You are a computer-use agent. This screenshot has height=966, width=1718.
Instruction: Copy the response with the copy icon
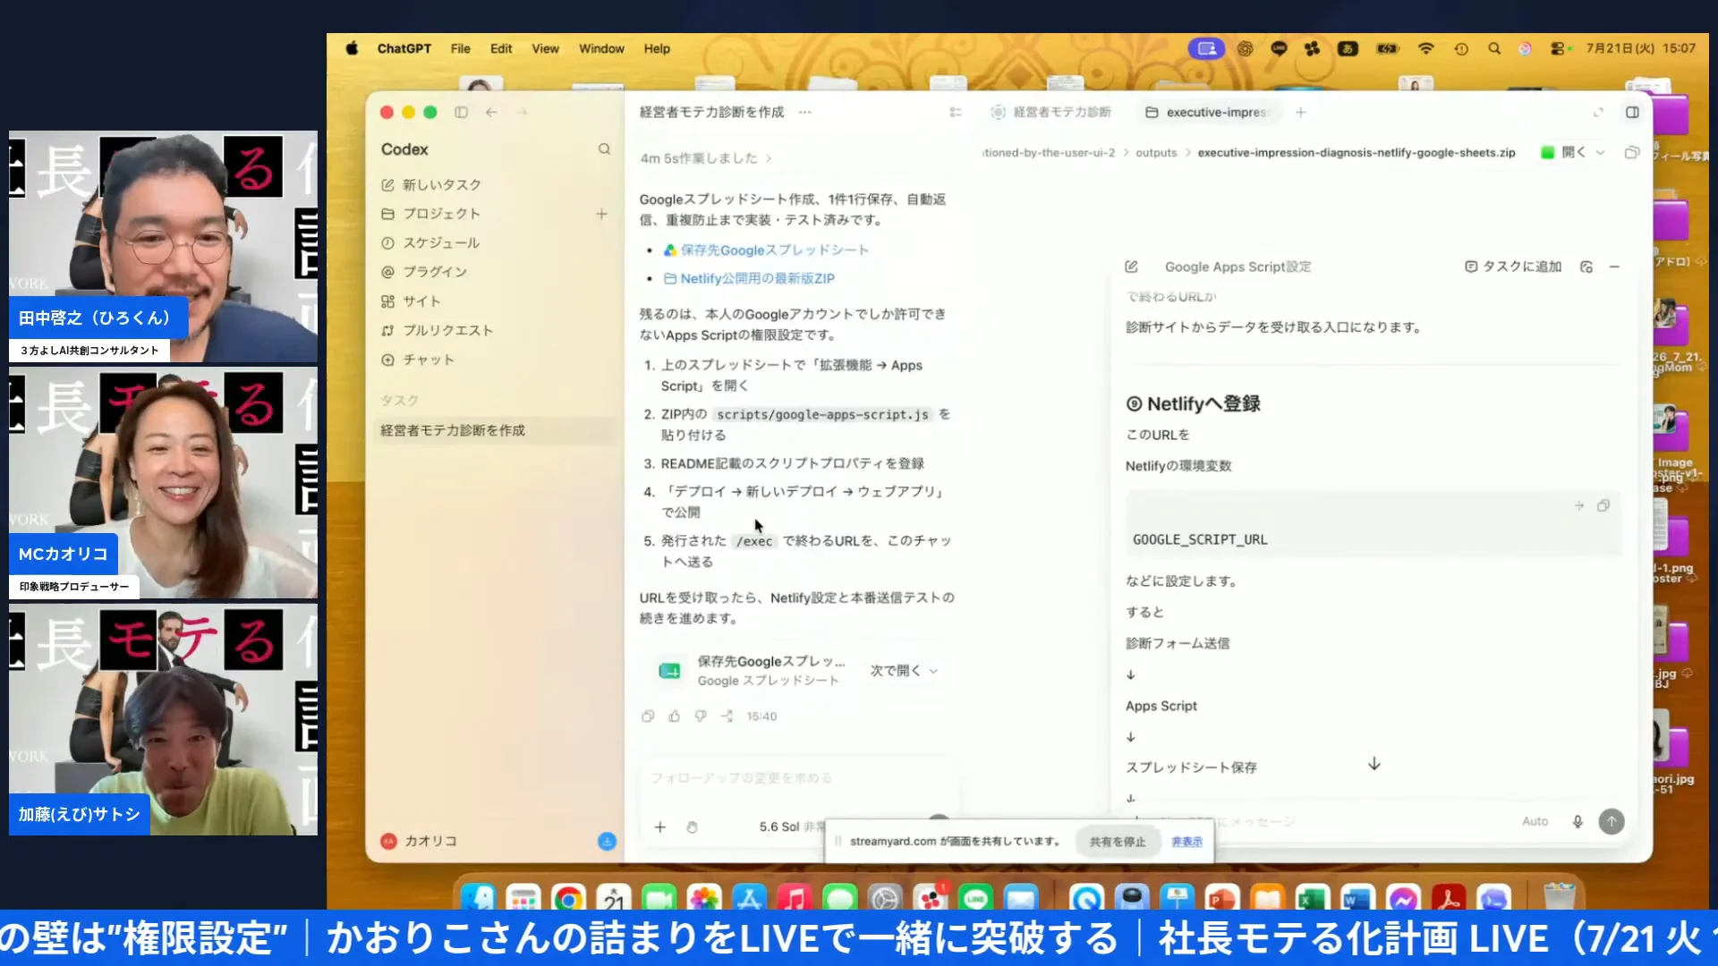pos(648,716)
